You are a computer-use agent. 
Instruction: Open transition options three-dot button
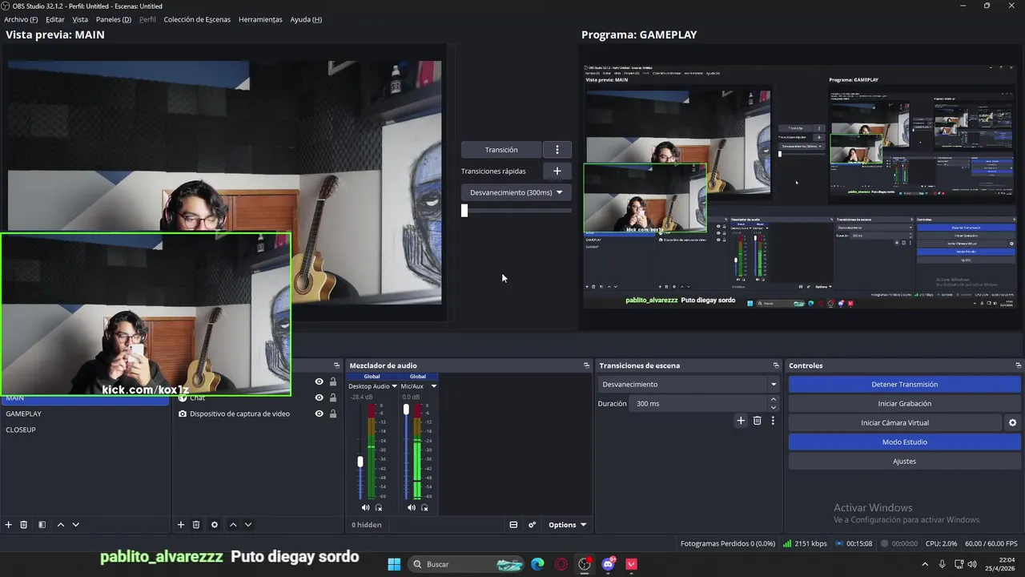coord(557,150)
